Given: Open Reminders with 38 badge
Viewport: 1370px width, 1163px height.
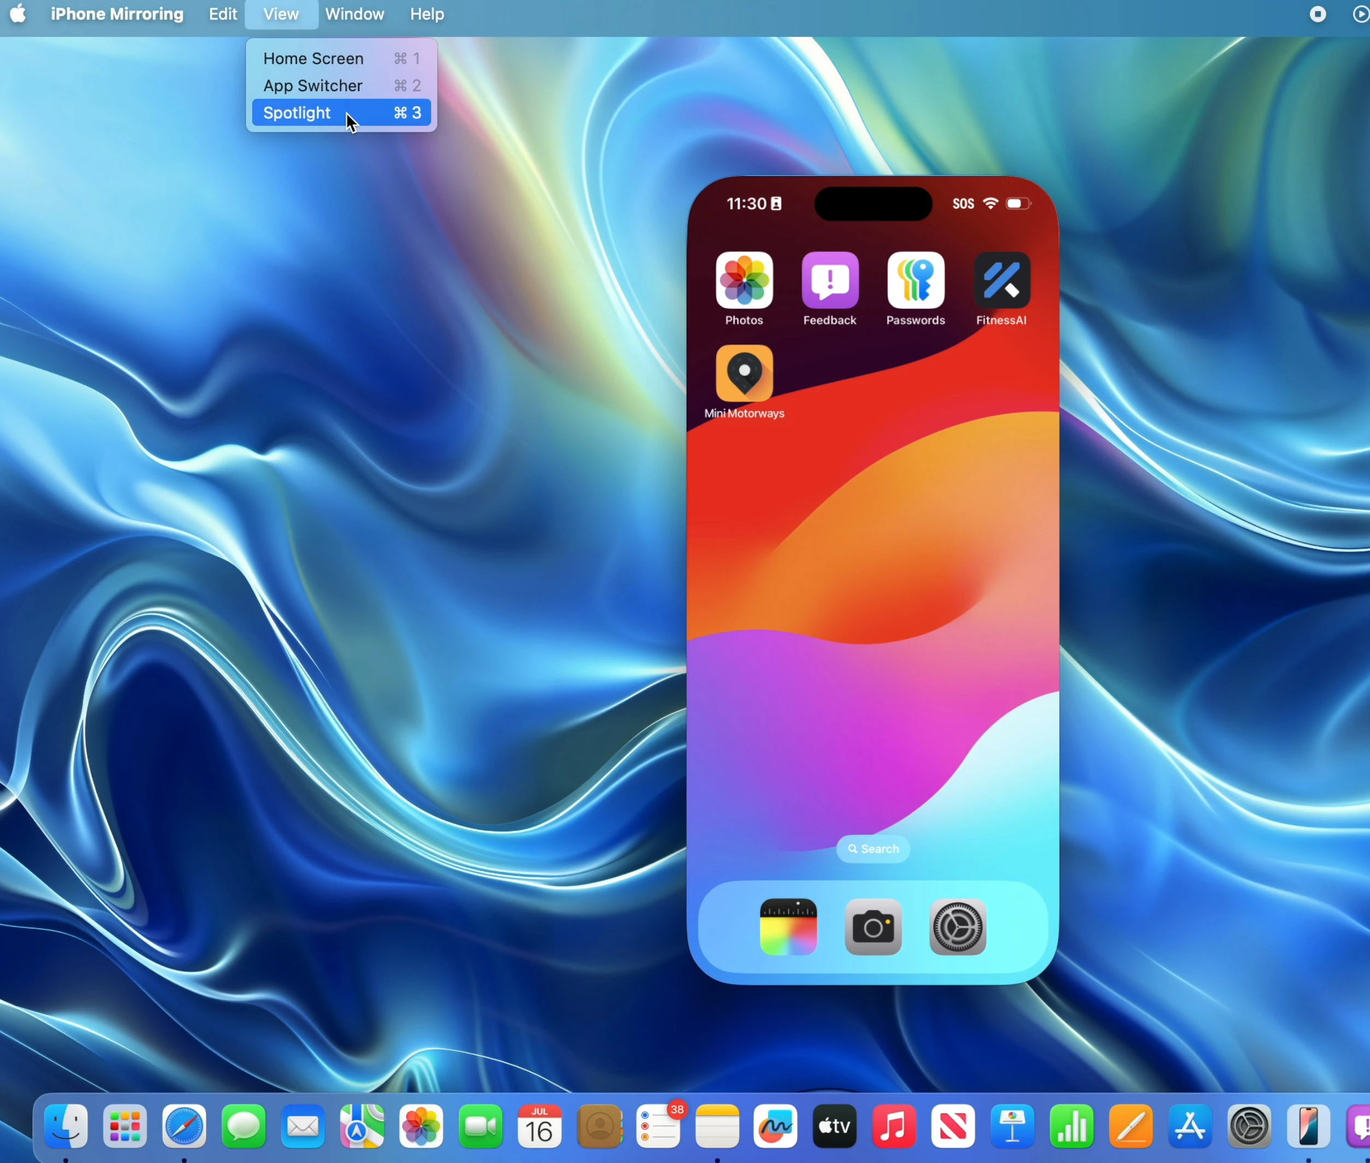Looking at the screenshot, I should click(x=659, y=1126).
